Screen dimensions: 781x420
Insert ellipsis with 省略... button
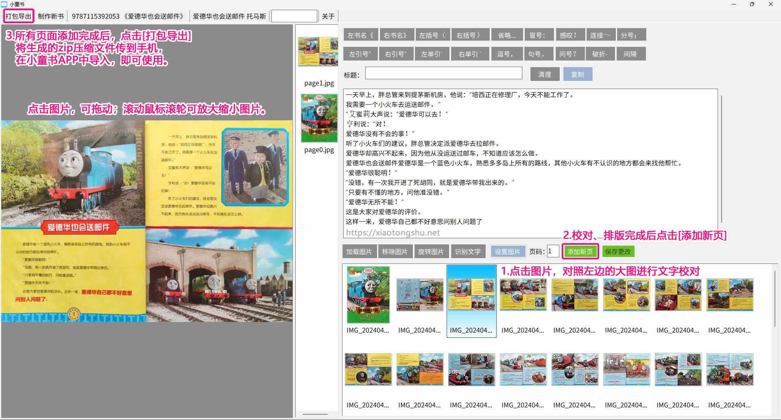[507, 35]
